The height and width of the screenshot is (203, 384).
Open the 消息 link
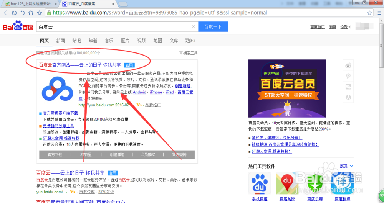pos(333,27)
